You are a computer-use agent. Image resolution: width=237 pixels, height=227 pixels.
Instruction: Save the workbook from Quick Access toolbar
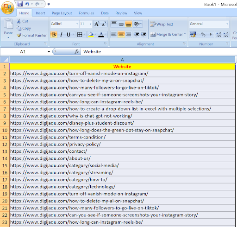tap(20, 4)
